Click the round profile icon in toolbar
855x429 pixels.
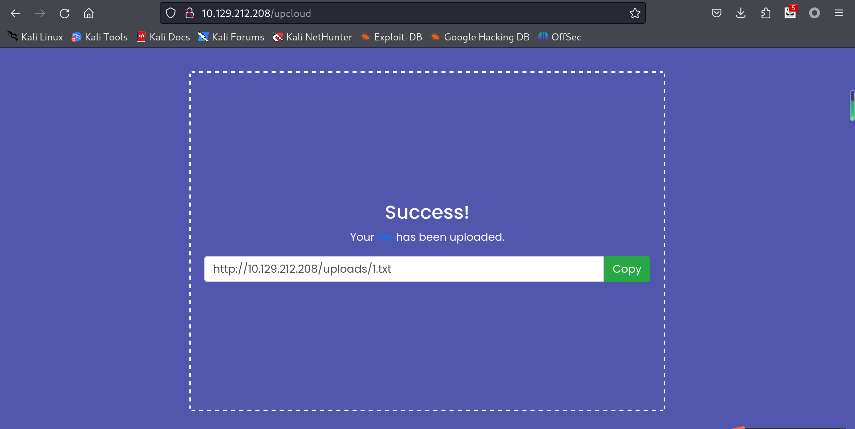(x=814, y=13)
